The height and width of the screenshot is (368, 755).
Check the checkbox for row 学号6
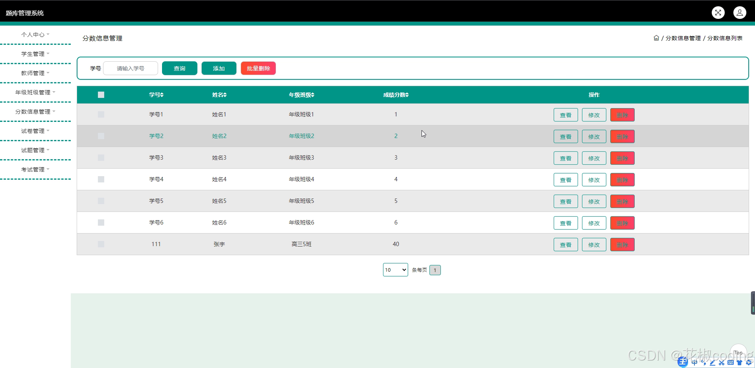[101, 223]
